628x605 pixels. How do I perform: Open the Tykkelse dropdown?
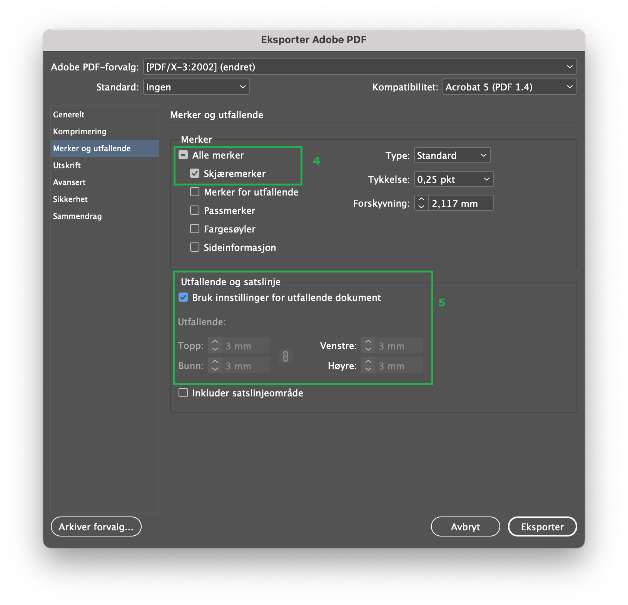pos(454,179)
